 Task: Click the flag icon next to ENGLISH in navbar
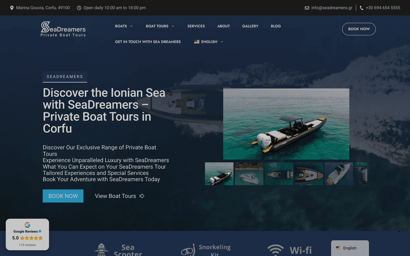[x=197, y=42]
